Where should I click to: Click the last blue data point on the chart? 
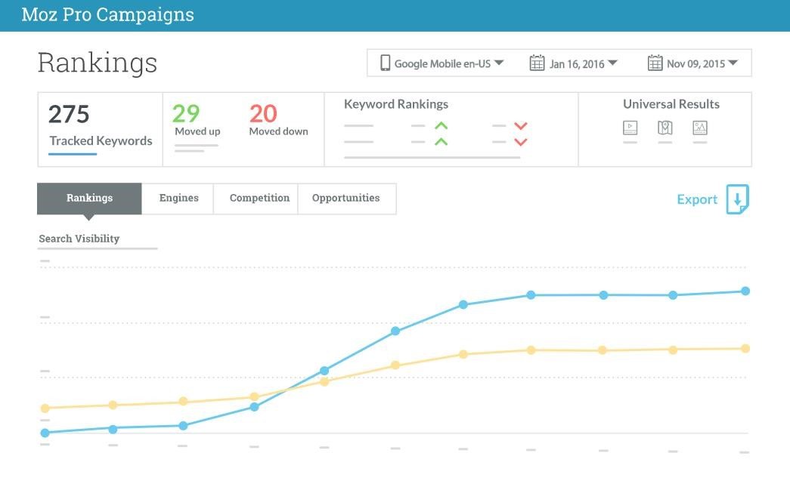(745, 291)
